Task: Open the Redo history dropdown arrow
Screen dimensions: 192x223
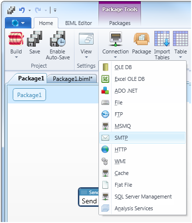Action: tap(46, 10)
